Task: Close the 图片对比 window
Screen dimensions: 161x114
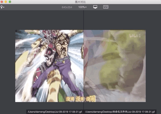Action: click(2, 2)
